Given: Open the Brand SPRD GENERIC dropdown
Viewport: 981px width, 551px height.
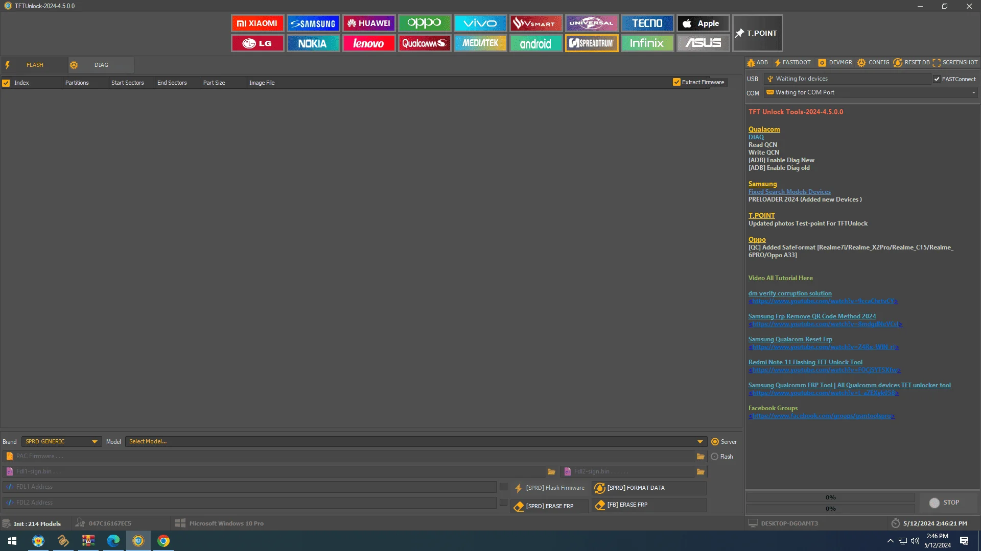Looking at the screenshot, I should (x=61, y=442).
